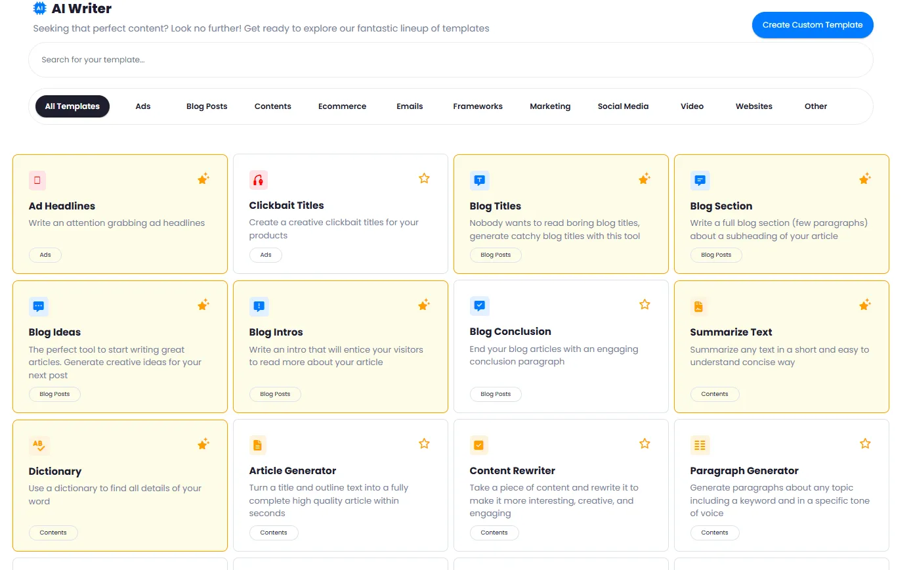Open the Contents category tab
This screenshot has height=570, width=911.
click(x=273, y=106)
